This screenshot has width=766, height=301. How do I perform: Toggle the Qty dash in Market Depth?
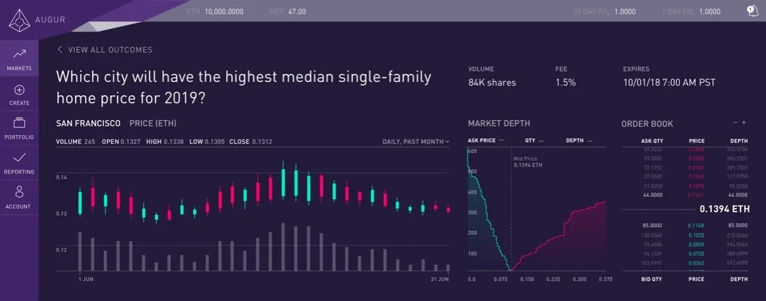coord(541,140)
